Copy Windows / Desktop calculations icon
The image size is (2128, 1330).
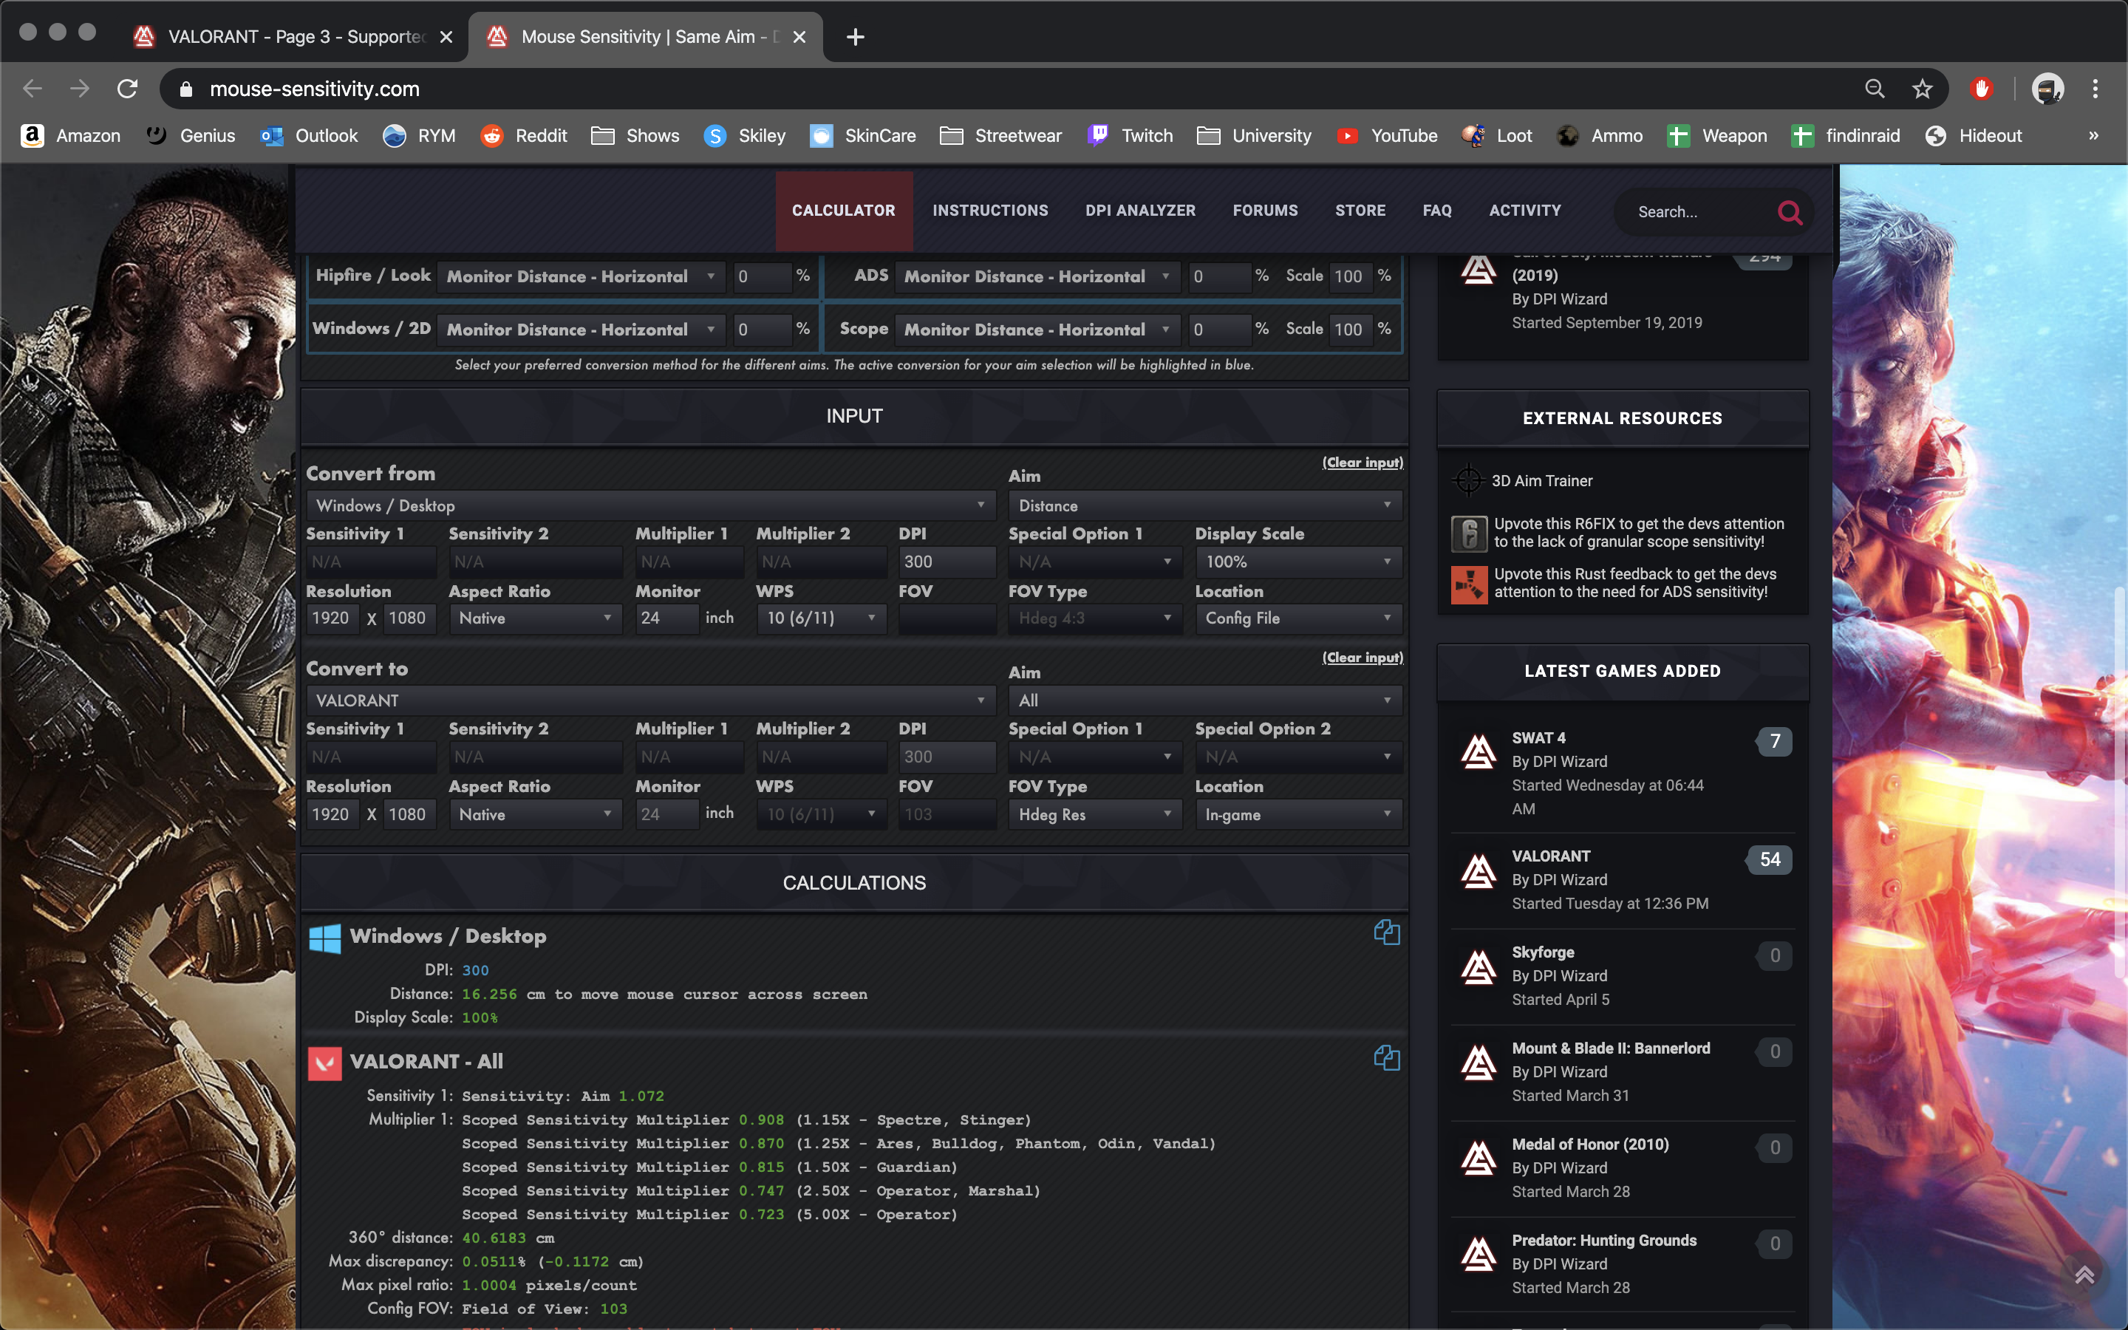pyautogui.click(x=1387, y=932)
